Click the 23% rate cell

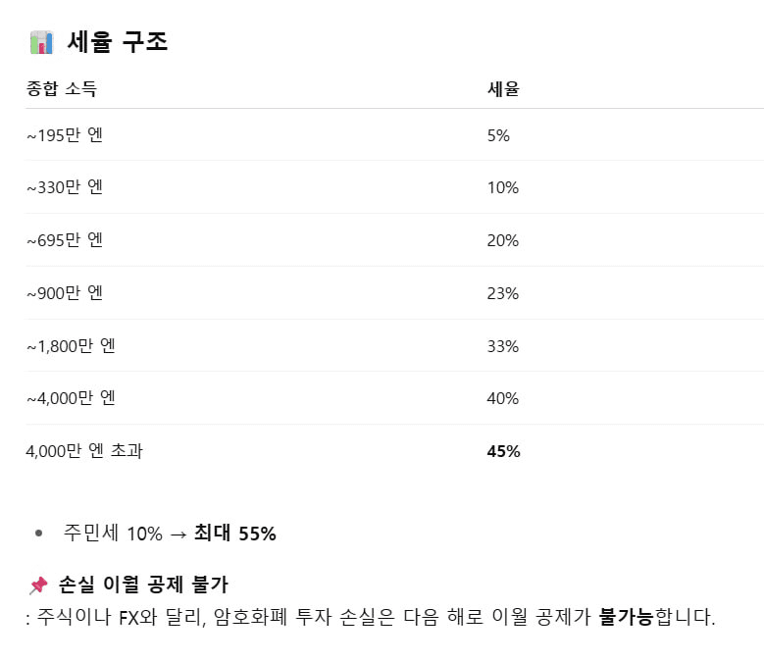pyautogui.click(x=502, y=294)
